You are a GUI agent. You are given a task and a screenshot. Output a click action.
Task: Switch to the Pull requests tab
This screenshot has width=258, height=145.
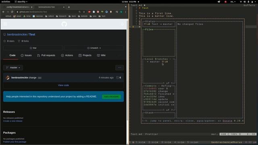46,56
